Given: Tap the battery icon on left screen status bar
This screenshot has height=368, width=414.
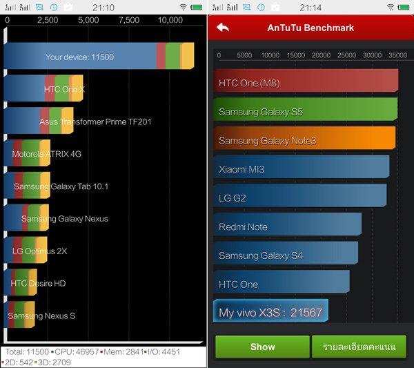Looking at the screenshot, I should (197, 7).
